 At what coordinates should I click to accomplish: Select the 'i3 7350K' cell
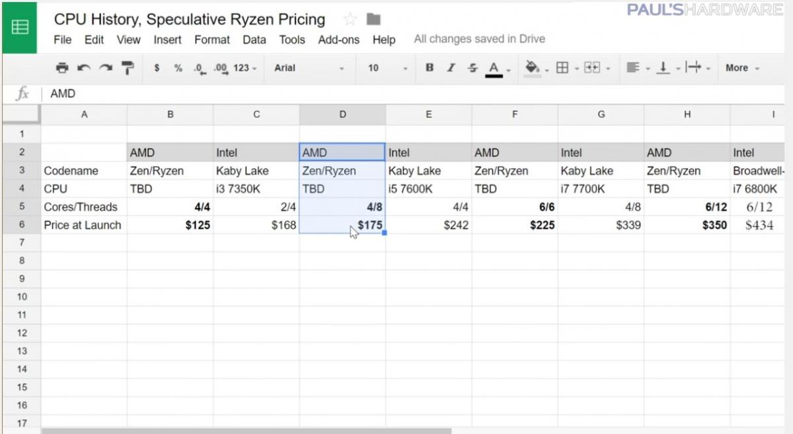[256, 189]
